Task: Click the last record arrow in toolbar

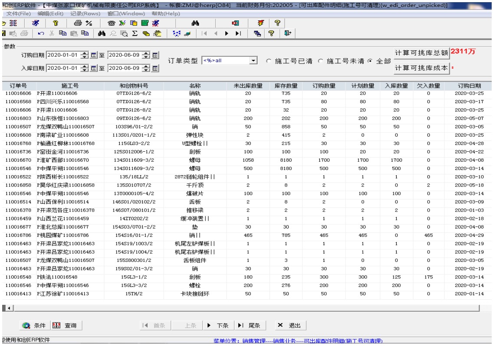Action: (238, 33)
